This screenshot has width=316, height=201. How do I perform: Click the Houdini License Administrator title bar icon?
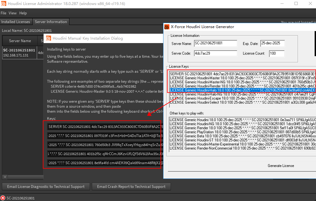[3, 3]
